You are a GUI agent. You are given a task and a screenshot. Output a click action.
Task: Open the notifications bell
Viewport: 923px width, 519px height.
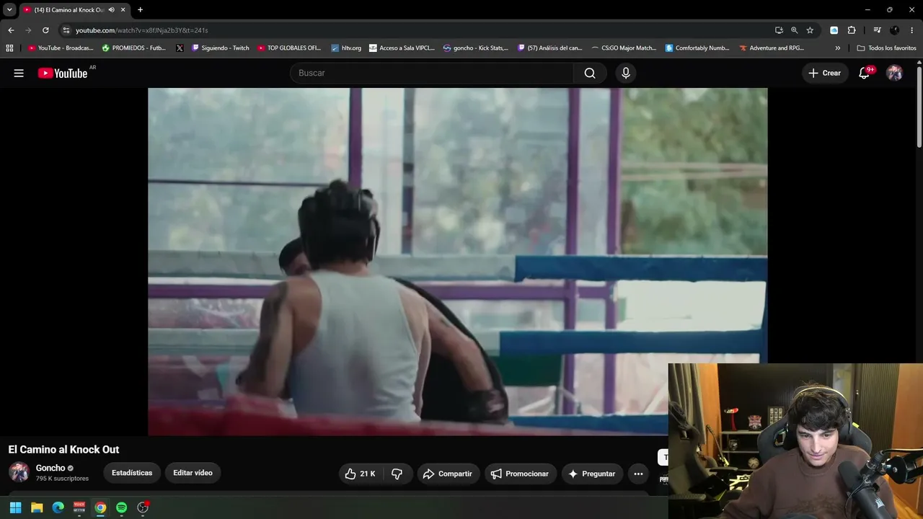[x=864, y=73]
